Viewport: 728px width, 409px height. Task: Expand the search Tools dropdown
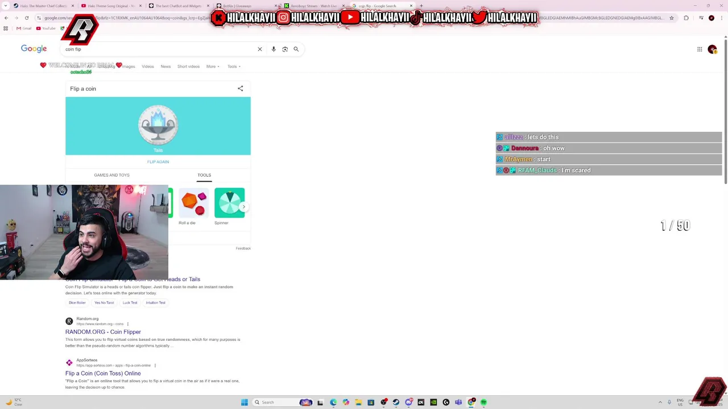point(234,66)
